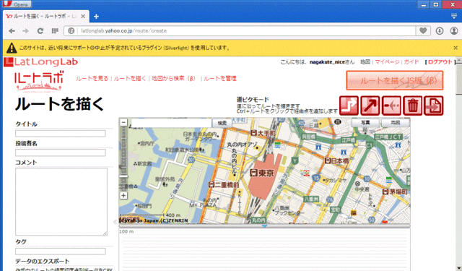Click the map zoom slider handle

(123, 176)
